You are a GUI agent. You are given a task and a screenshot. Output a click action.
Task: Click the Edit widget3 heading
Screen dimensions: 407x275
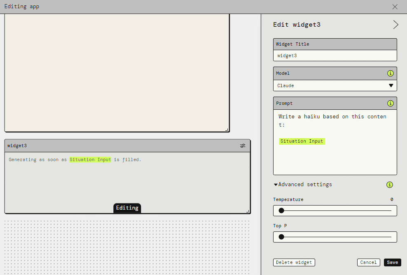click(x=297, y=25)
